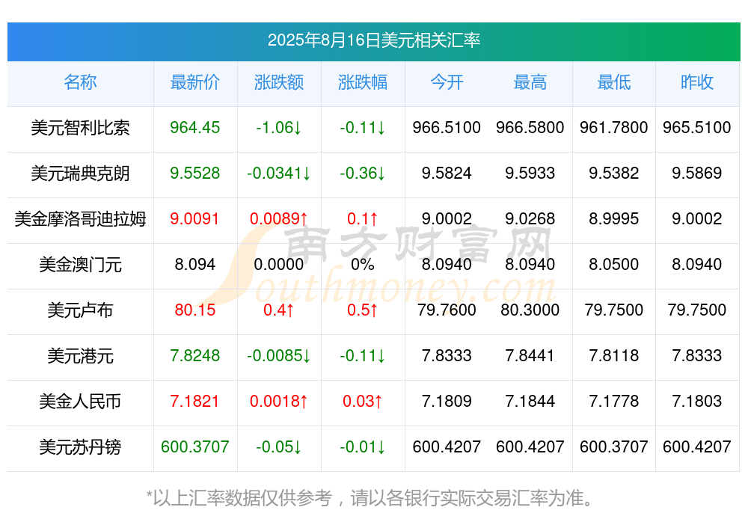Click the row name 美金人民币

(x=80, y=402)
